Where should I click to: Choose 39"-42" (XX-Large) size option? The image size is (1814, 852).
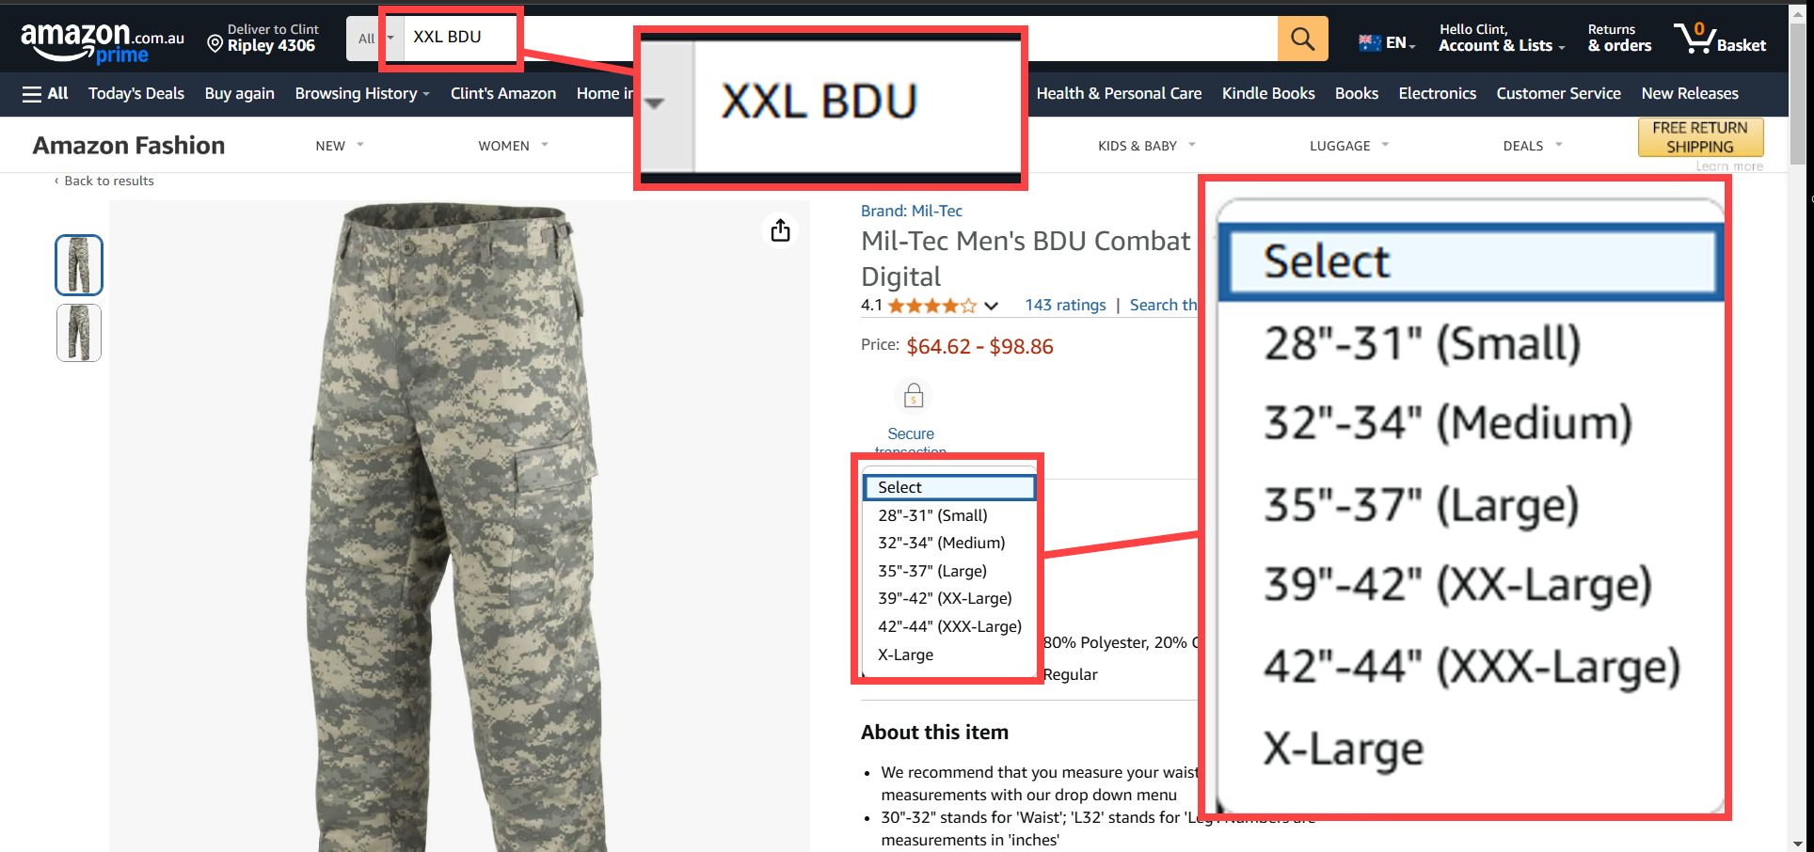[945, 598]
